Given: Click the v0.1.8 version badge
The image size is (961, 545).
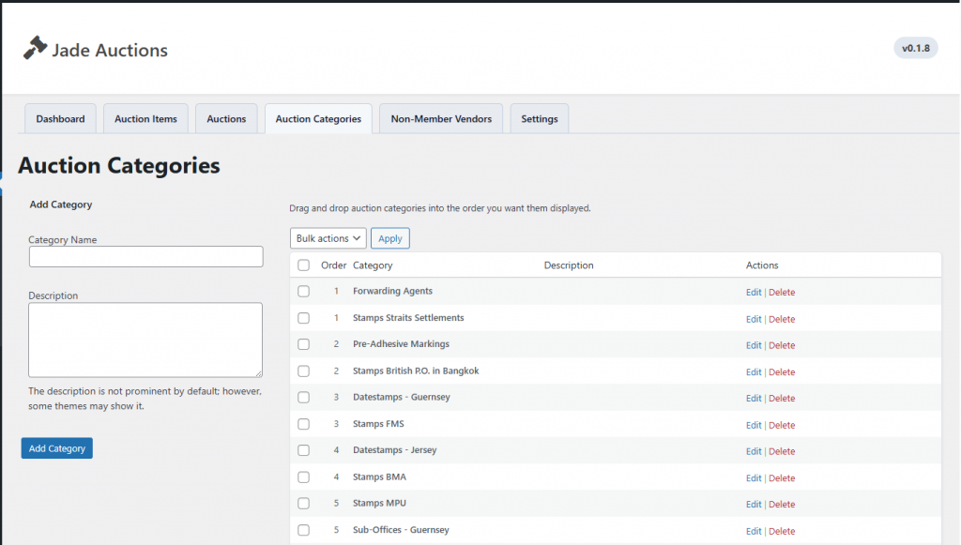Looking at the screenshot, I should tap(915, 48).
